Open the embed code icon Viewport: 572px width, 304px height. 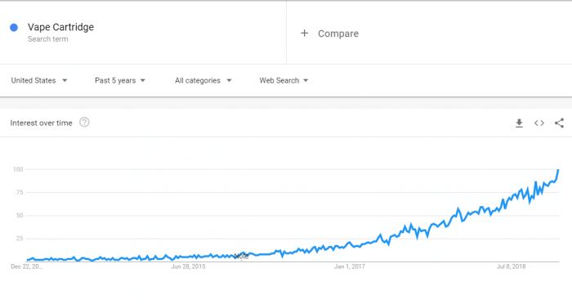click(x=539, y=123)
